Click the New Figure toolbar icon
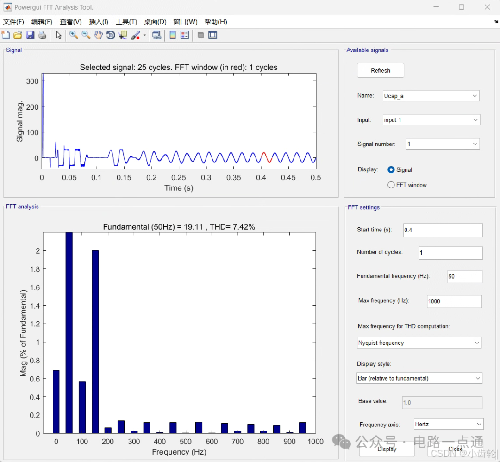This screenshot has width=500, height=462. click(6, 35)
